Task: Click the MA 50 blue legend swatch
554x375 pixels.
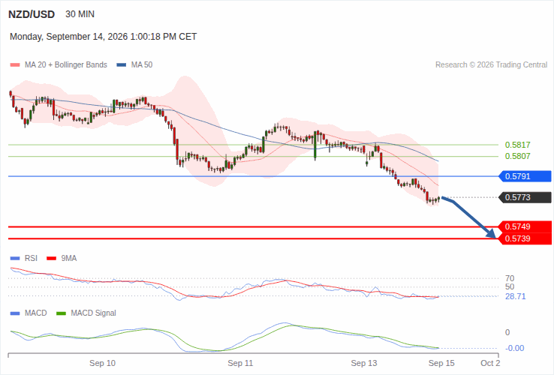Action: coord(121,65)
